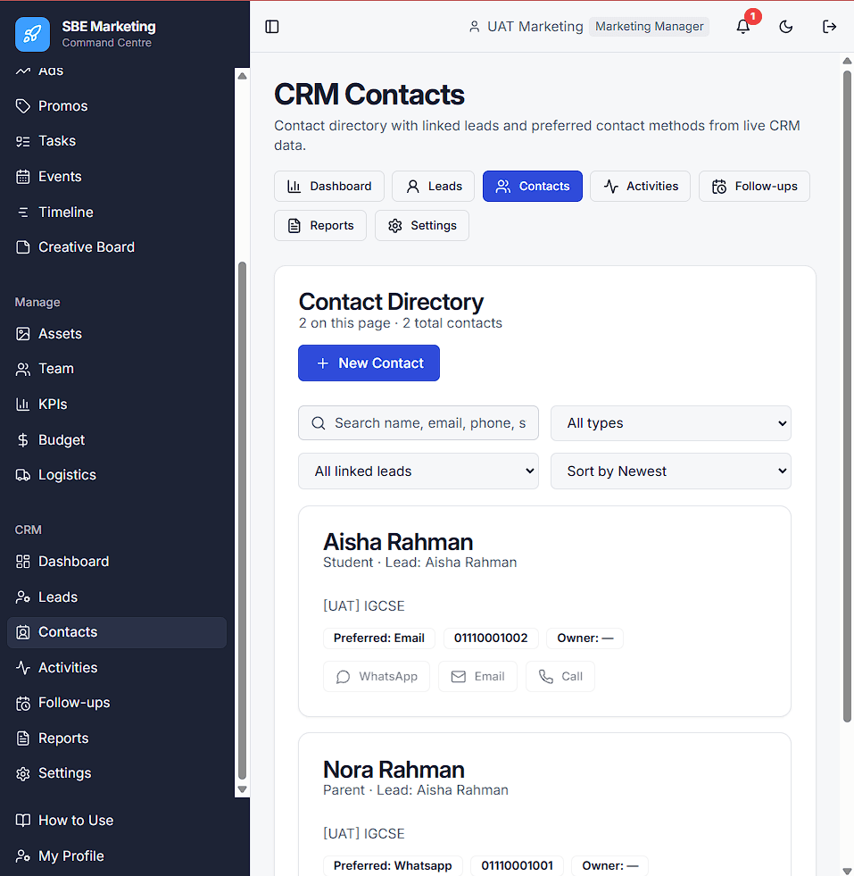
Task: Open the Sort by Newest dropdown
Action: (671, 471)
